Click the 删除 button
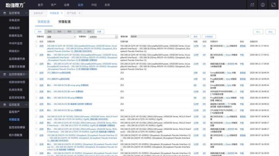 (x=59, y=32)
